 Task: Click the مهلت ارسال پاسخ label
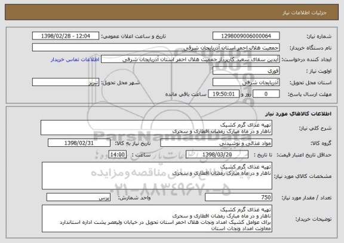(x=309, y=94)
